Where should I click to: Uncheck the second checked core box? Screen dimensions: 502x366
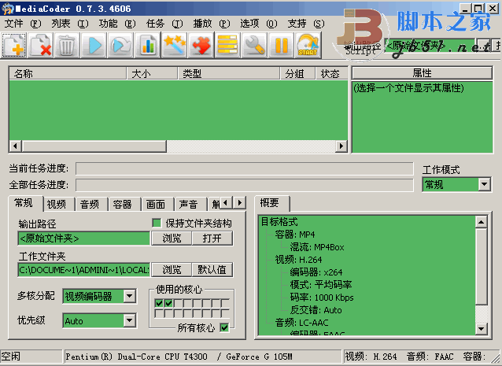tap(168, 303)
